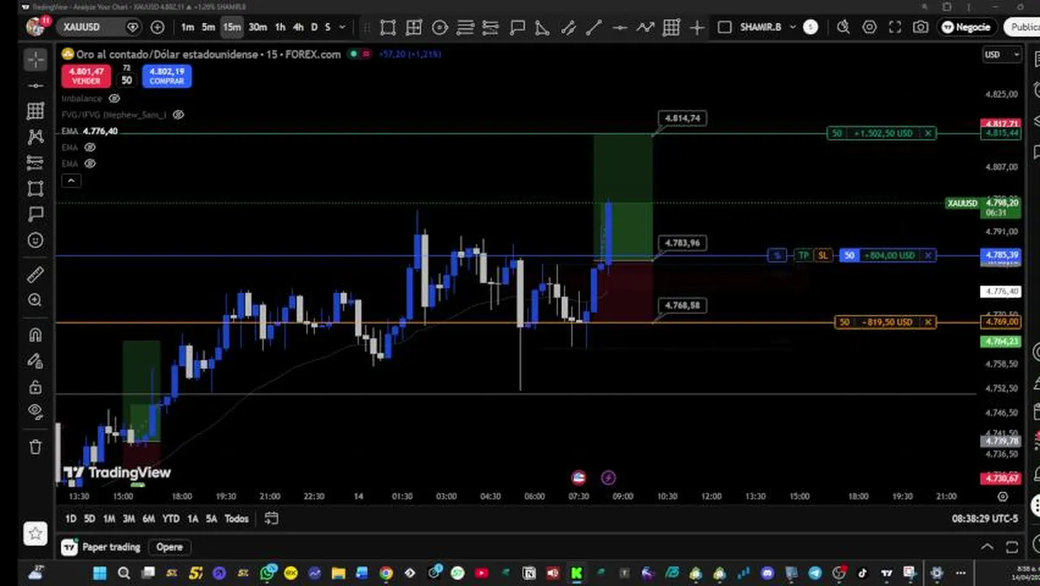Select the trend line tool in top toolbar

pos(593,28)
